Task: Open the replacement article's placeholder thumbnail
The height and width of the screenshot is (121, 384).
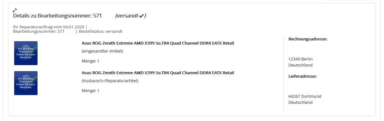Action: (x=26, y=83)
